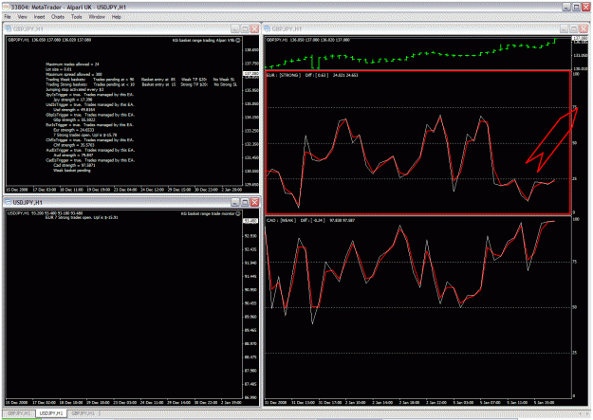The height and width of the screenshot is (420, 593).
Task: Open the View menu
Action: [x=23, y=17]
